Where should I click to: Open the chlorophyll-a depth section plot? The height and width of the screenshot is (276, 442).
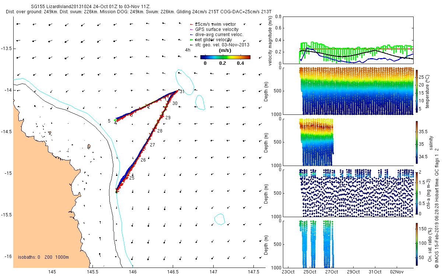pos(348,193)
